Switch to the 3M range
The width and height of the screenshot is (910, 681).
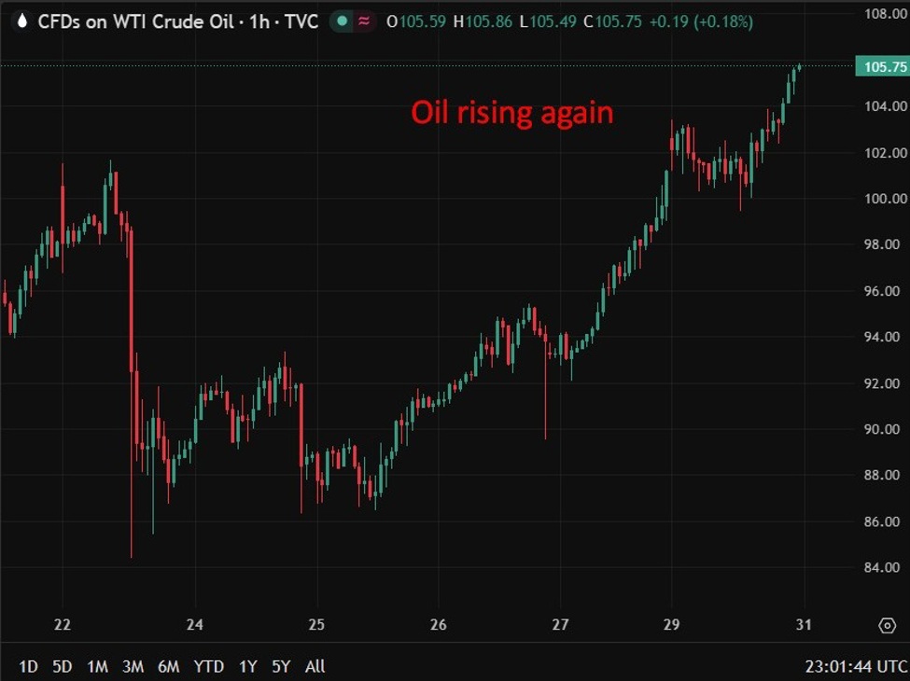click(133, 666)
